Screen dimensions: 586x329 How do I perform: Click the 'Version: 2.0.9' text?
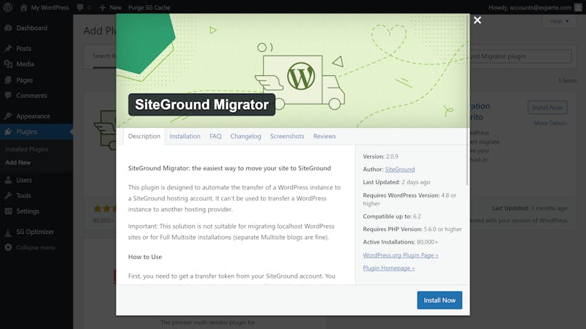click(380, 156)
